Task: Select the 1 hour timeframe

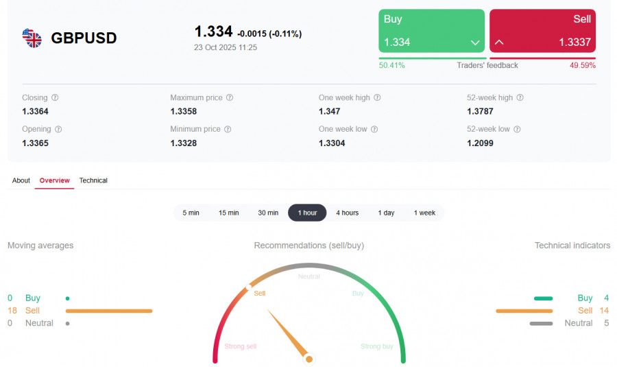Action: coord(307,213)
